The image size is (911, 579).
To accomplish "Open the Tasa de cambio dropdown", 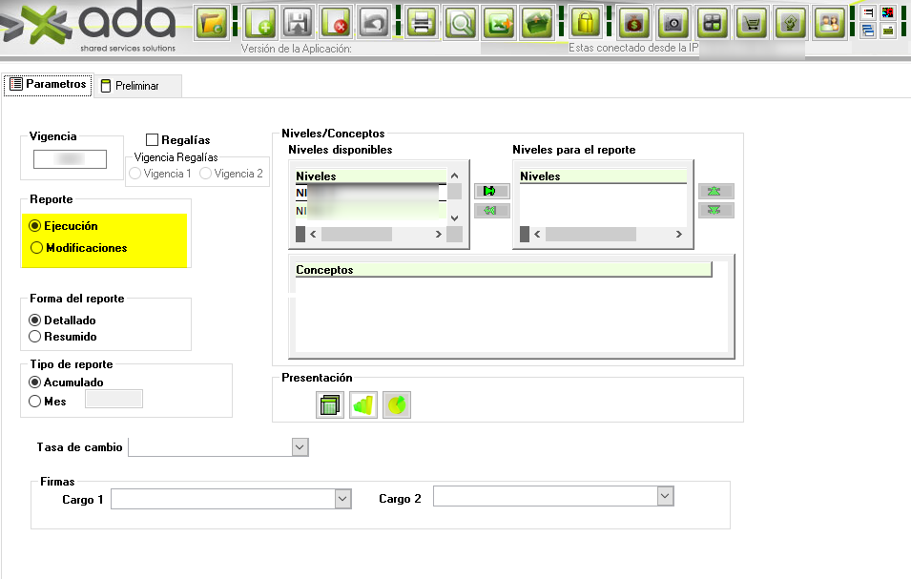I will (x=300, y=446).
